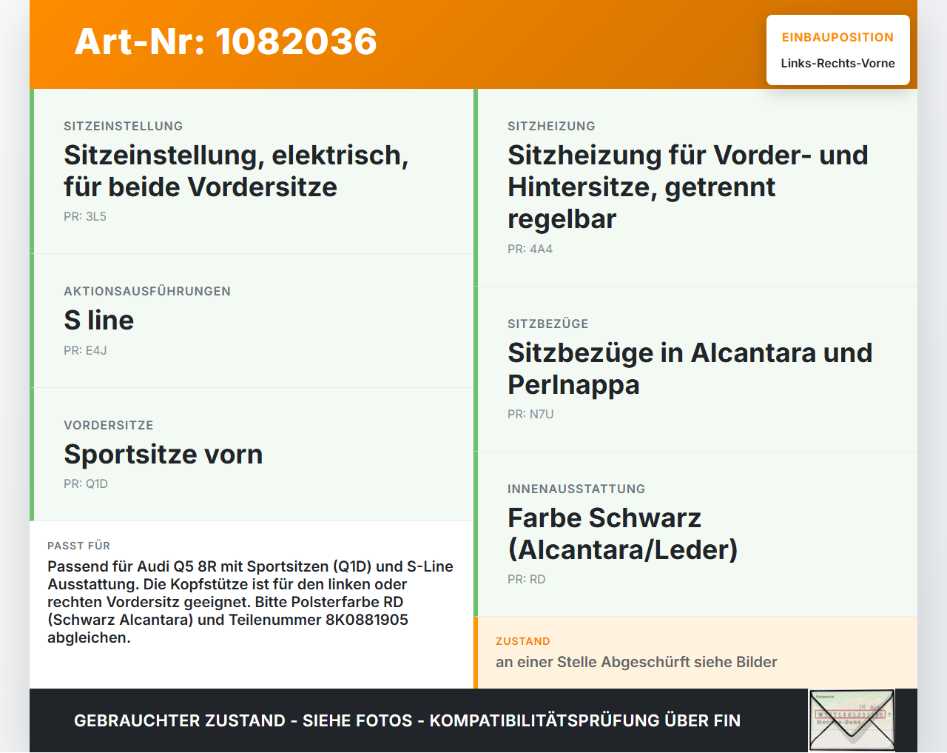Click the code PR: 4A4

tap(530, 250)
